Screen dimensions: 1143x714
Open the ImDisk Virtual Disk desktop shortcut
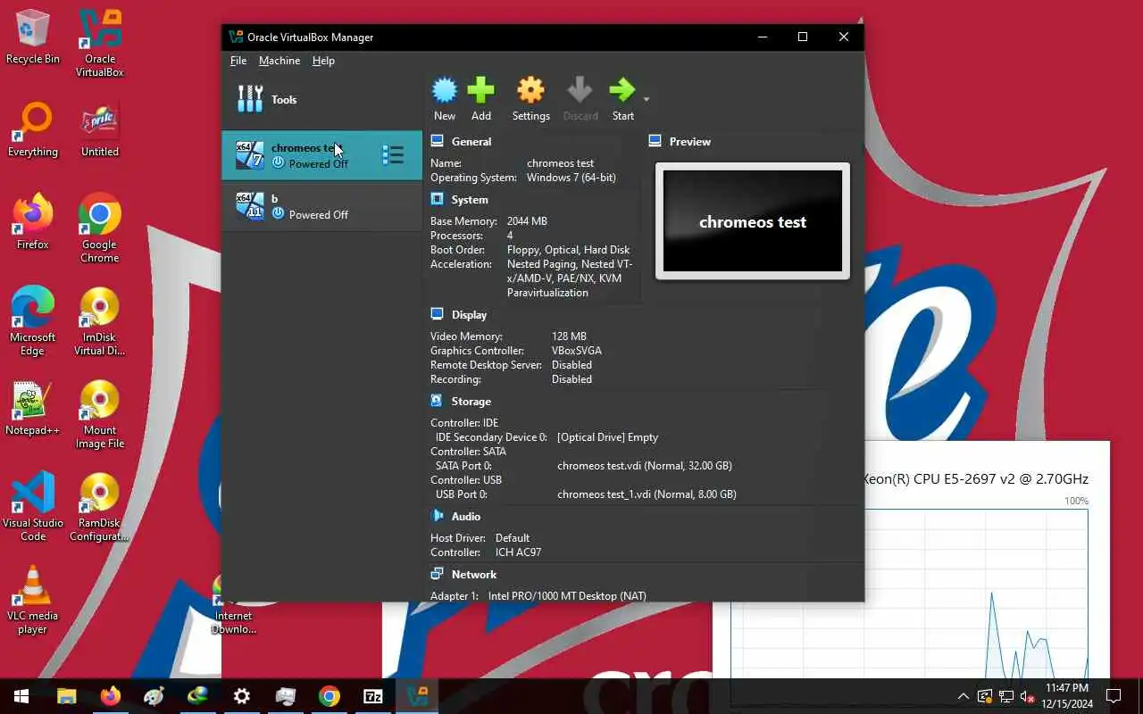coord(100,321)
